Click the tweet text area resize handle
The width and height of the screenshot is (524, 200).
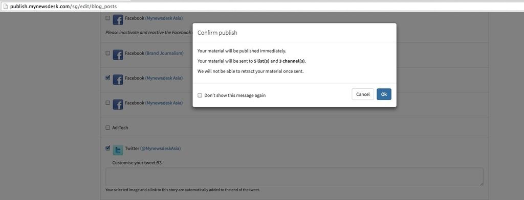[x=481, y=184]
